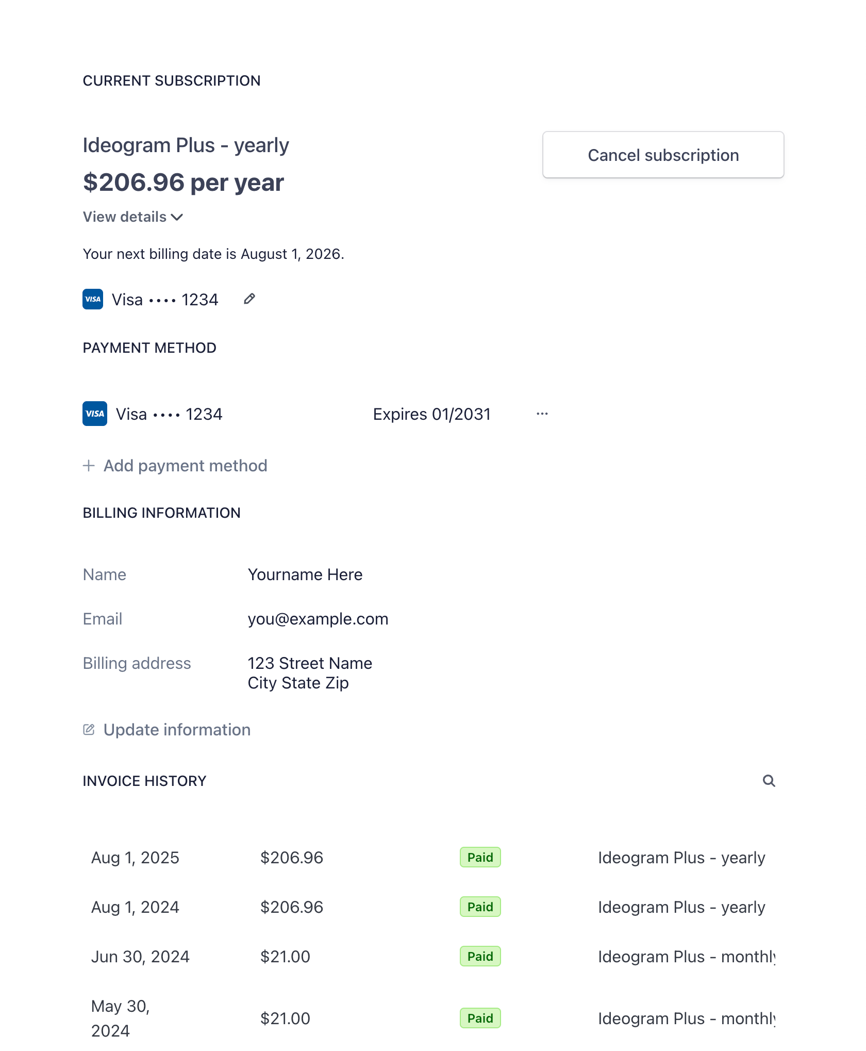Screen dimensions: 866x1051
Task: Click the you@example.com billing email
Action: 318,619
